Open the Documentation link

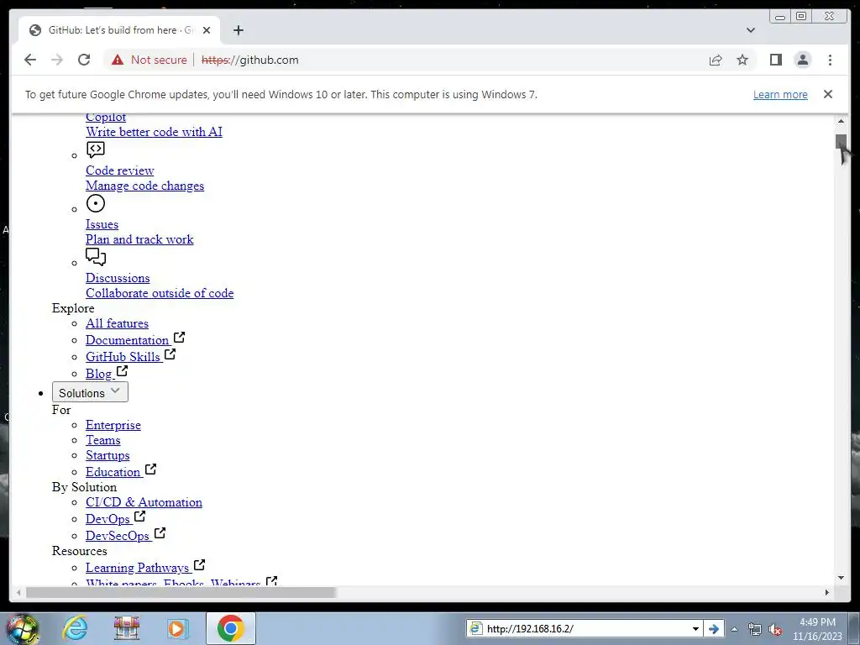(128, 341)
